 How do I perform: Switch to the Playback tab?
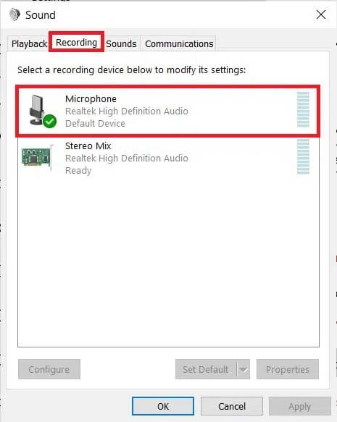click(29, 43)
